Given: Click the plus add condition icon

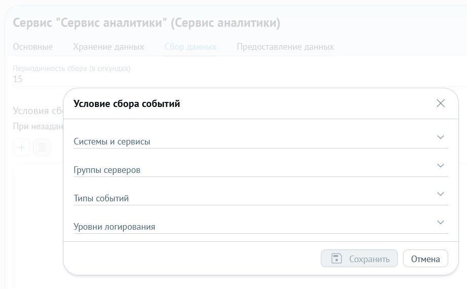Looking at the screenshot, I should tap(21, 148).
